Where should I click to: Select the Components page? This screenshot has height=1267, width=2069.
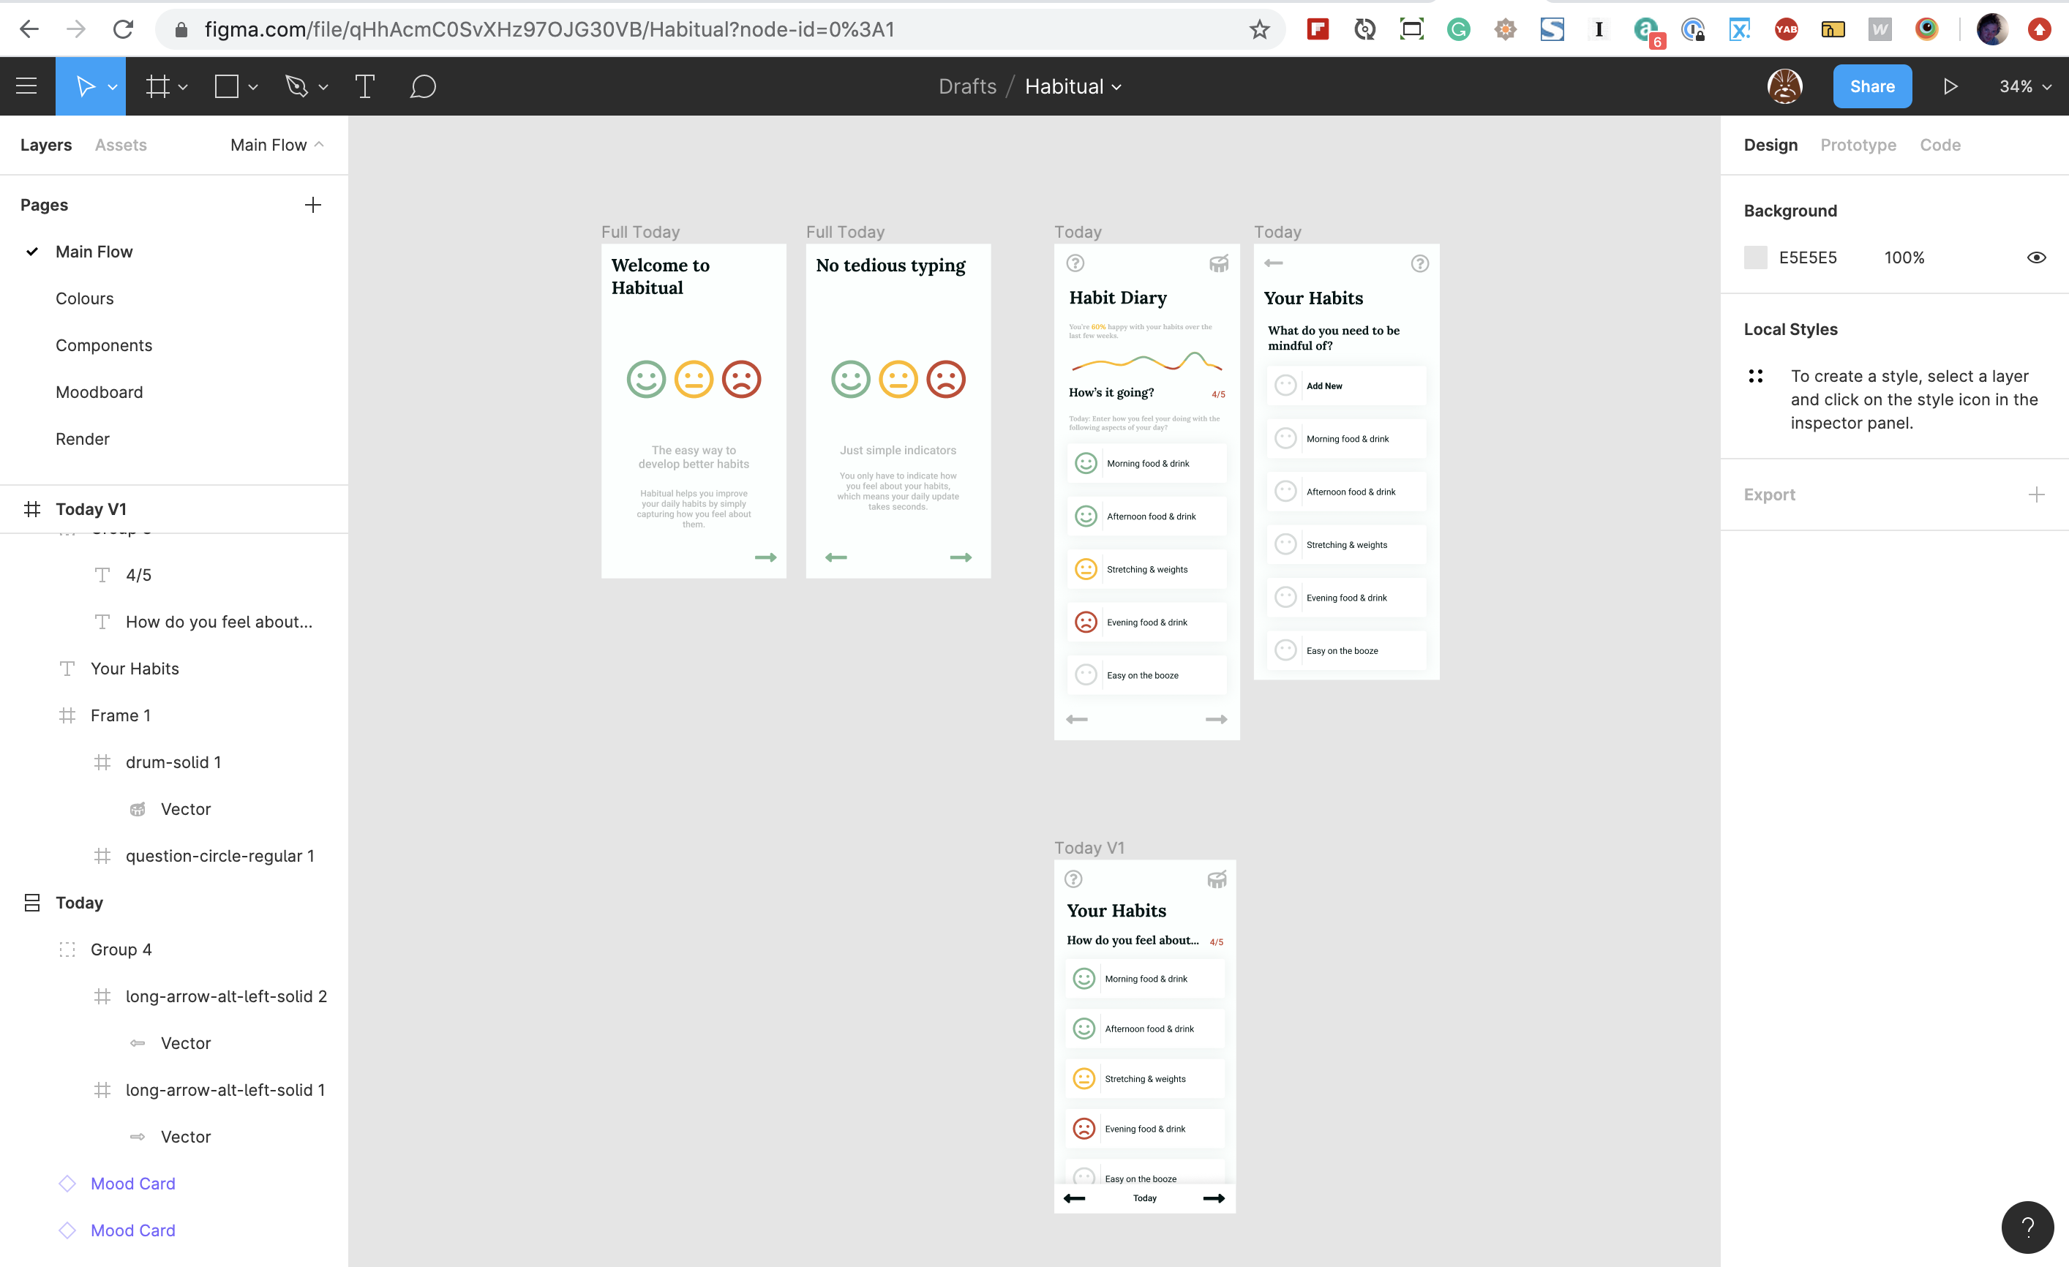103,346
